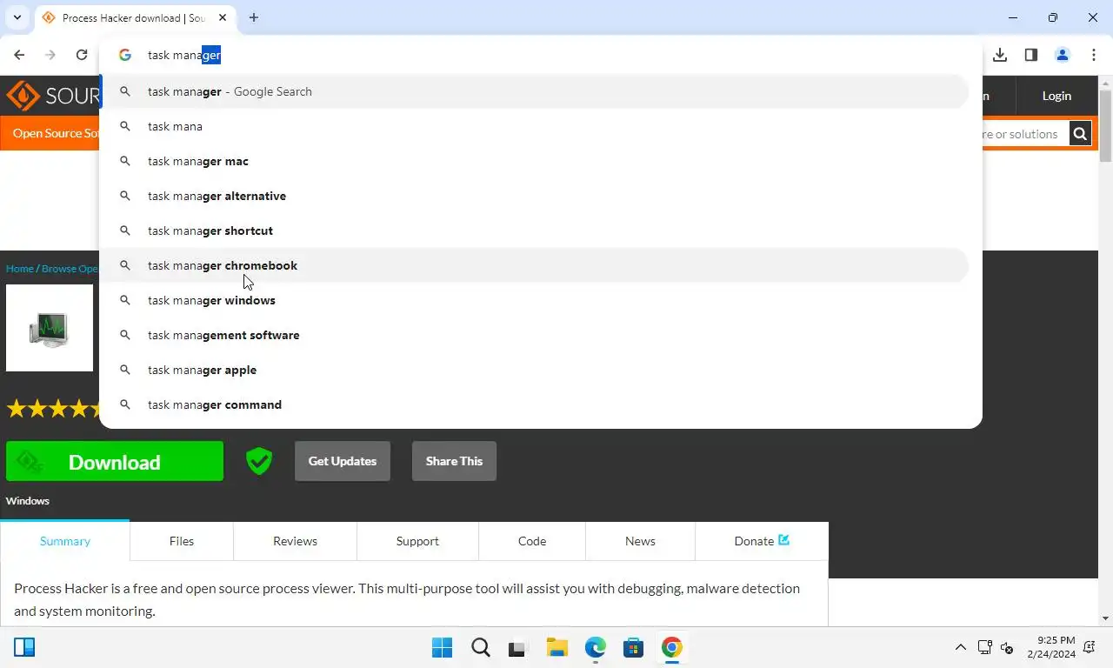Open the Widgets icon on the taskbar
Screen dimensions: 1113x668
tap(24, 647)
